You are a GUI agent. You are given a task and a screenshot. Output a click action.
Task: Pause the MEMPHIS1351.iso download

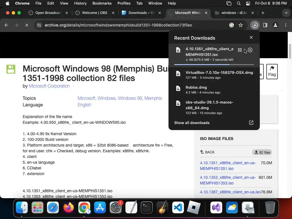(240, 50)
